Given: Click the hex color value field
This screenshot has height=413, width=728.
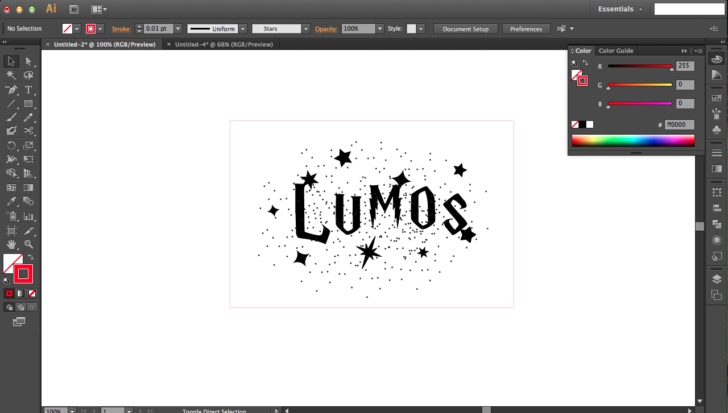Looking at the screenshot, I should pyautogui.click(x=679, y=124).
